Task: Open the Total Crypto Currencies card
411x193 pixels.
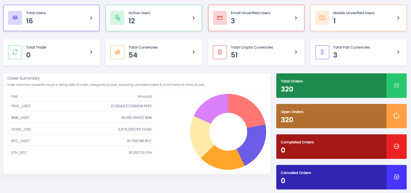Action: pos(256,52)
